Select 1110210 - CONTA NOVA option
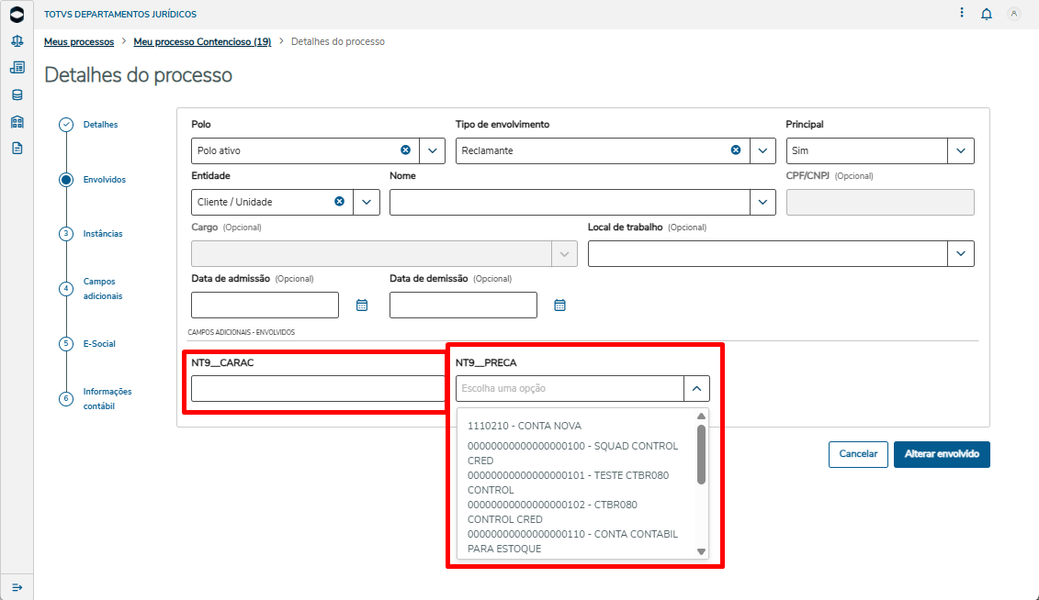The height and width of the screenshot is (600, 1039). 525,426
